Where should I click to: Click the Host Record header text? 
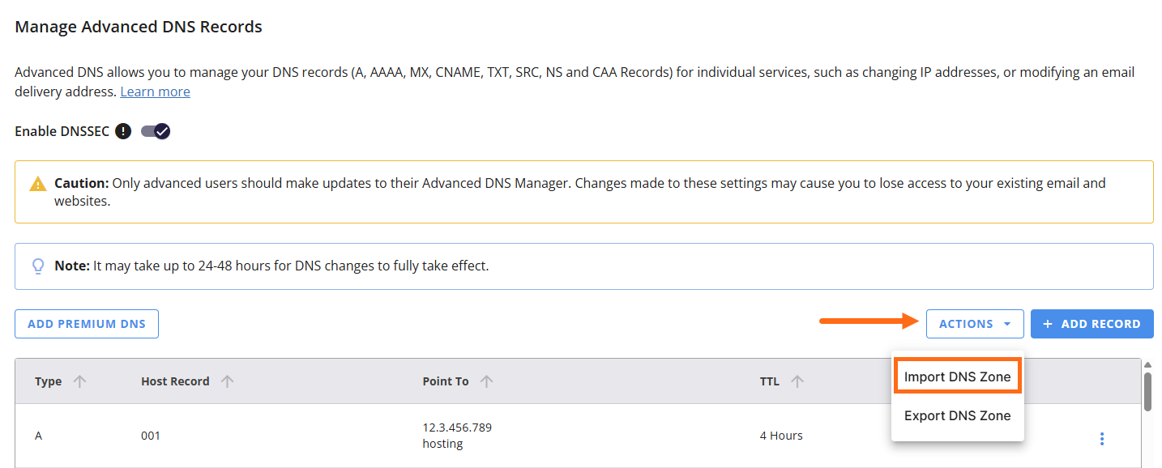[175, 381]
